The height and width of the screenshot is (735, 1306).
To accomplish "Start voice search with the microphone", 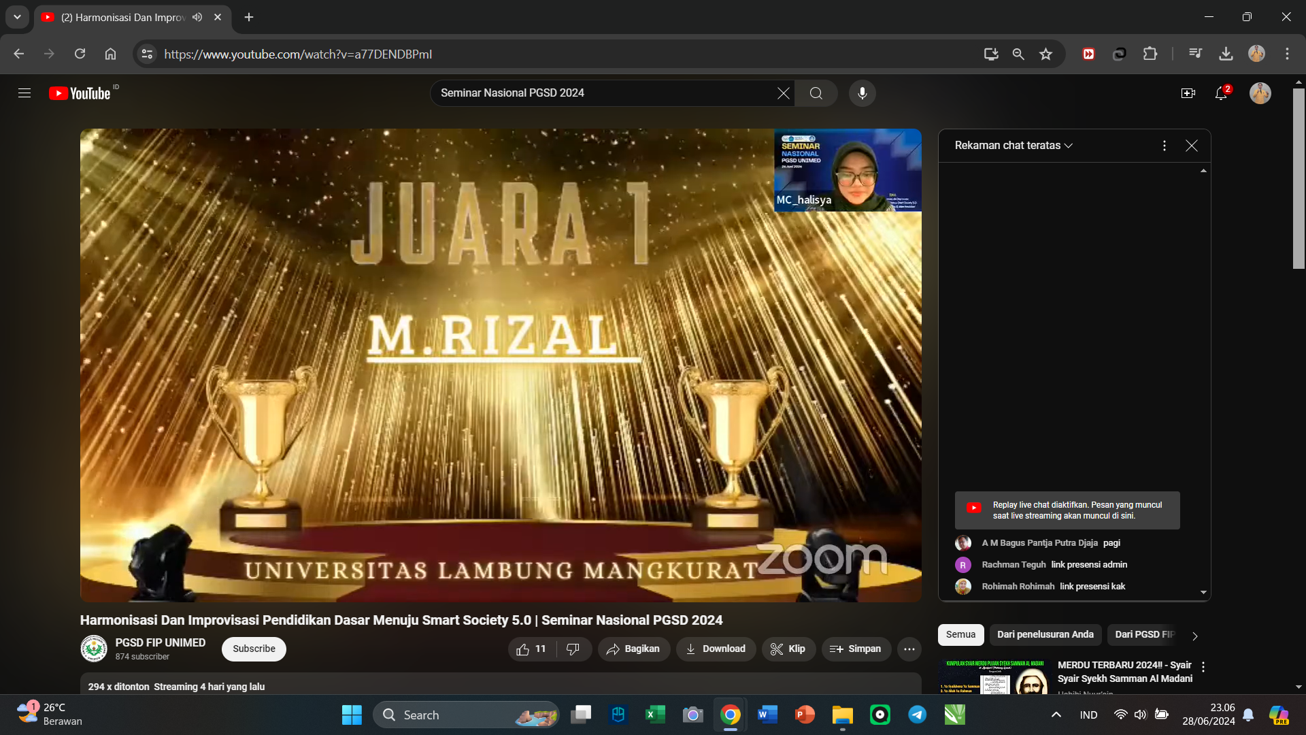I will tap(863, 93).
